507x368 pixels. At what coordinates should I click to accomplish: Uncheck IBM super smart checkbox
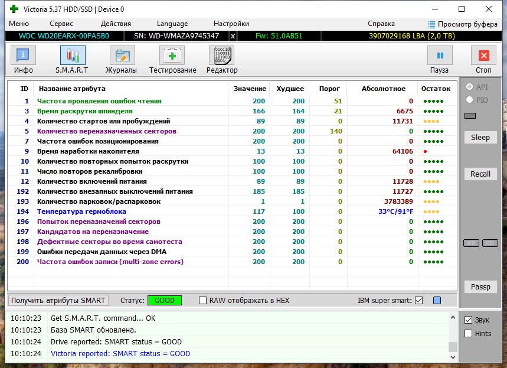pyautogui.click(x=418, y=300)
